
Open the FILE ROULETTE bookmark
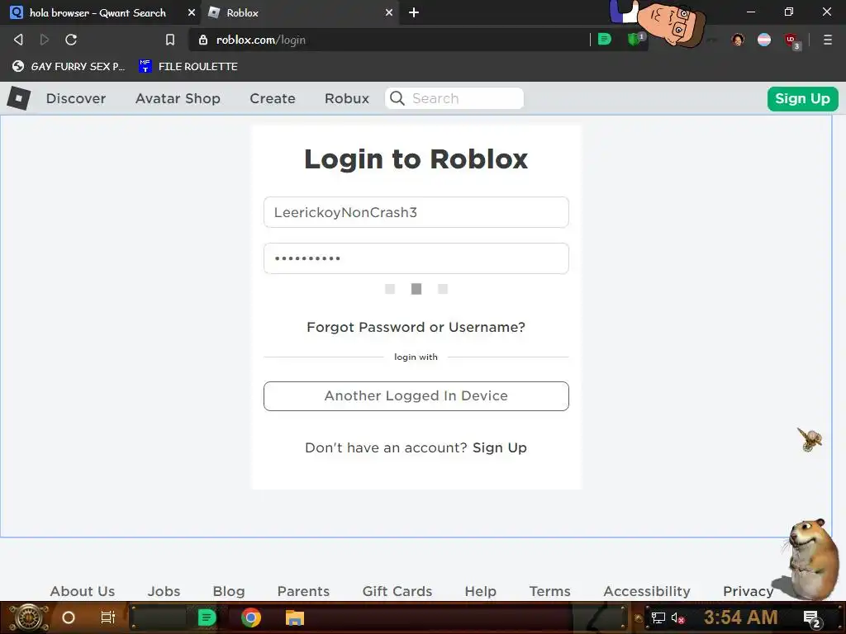[x=188, y=66]
